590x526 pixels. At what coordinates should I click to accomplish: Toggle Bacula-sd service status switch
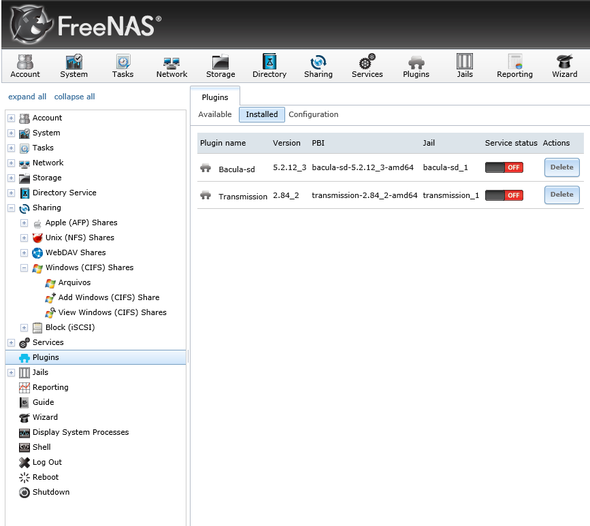(x=504, y=167)
